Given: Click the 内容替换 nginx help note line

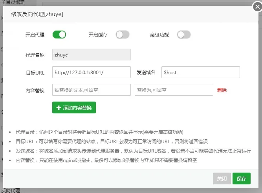Looking at the screenshot, I should [106, 160].
